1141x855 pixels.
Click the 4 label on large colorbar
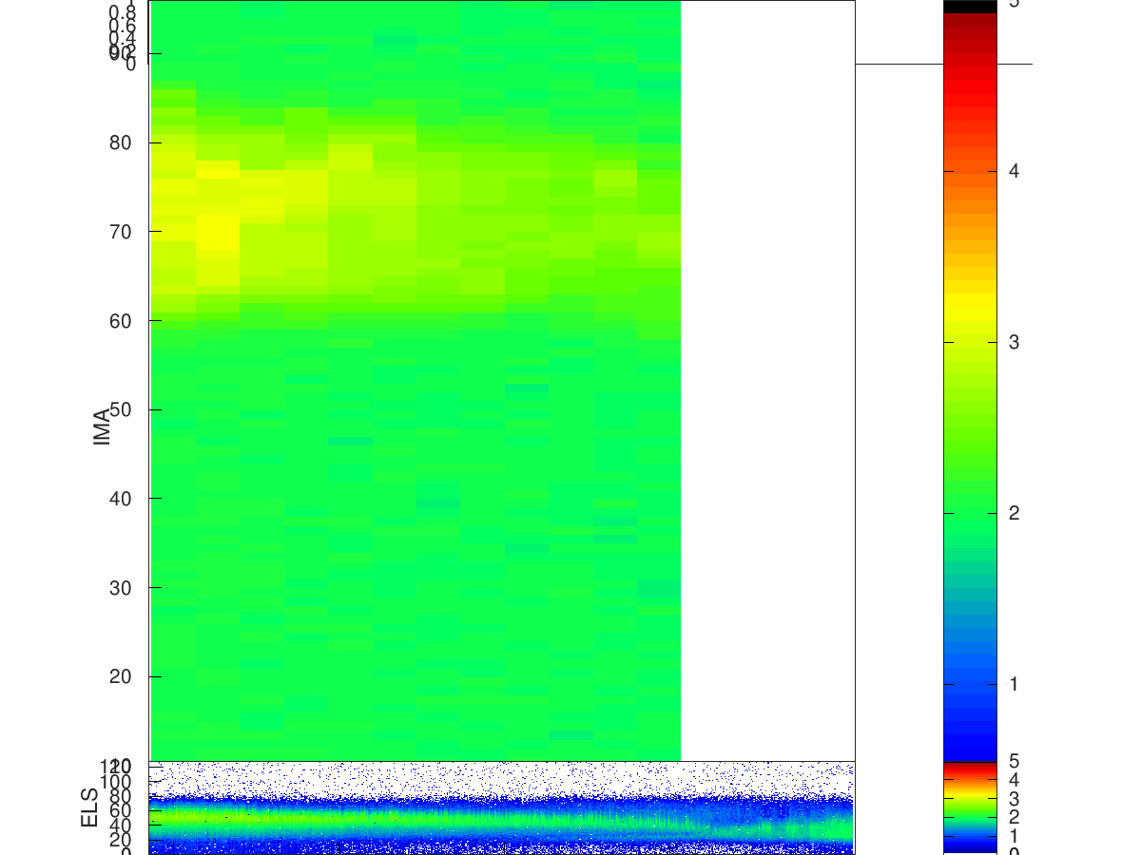coord(1015,171)
